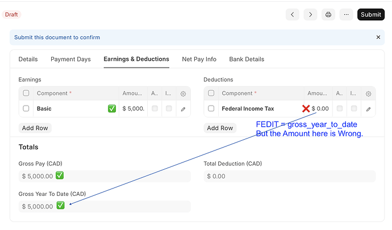Open Earnings table settings gear
This screenshot has height=230, width=392.
(x=184, y=94)
